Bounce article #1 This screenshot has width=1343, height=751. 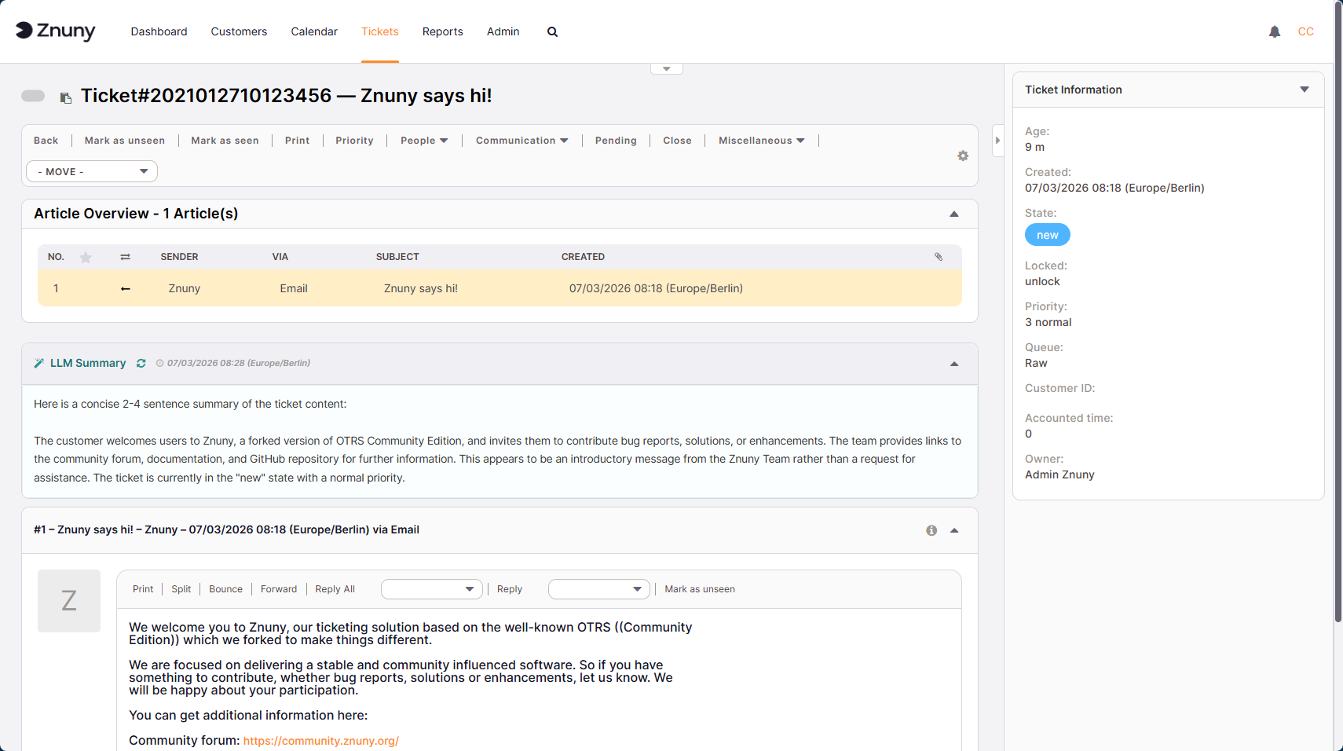click(x=226, y=589)
